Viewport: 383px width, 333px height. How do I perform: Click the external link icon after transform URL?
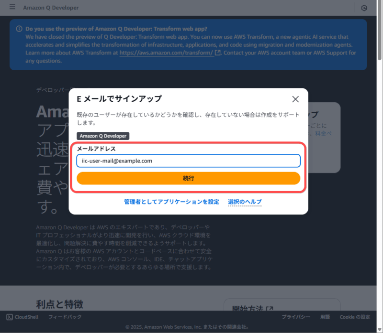[217, 53]
